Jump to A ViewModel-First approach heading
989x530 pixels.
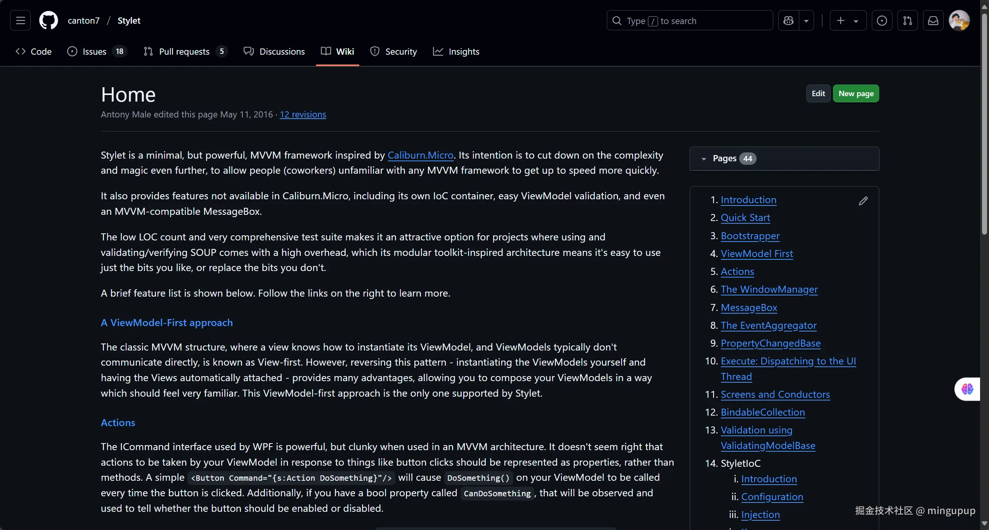(x=167, y=323)
